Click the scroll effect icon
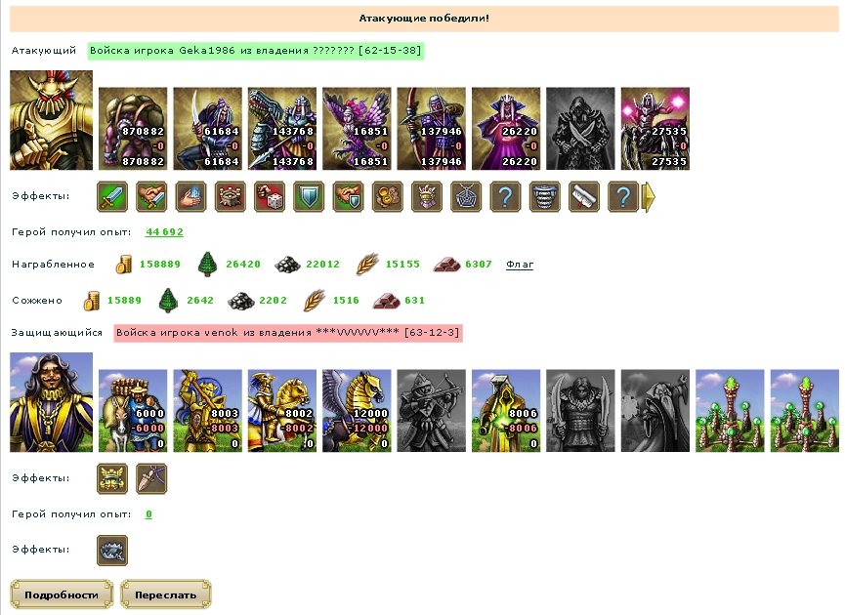Viewport: 845px width, 615px height. (584, 196)
